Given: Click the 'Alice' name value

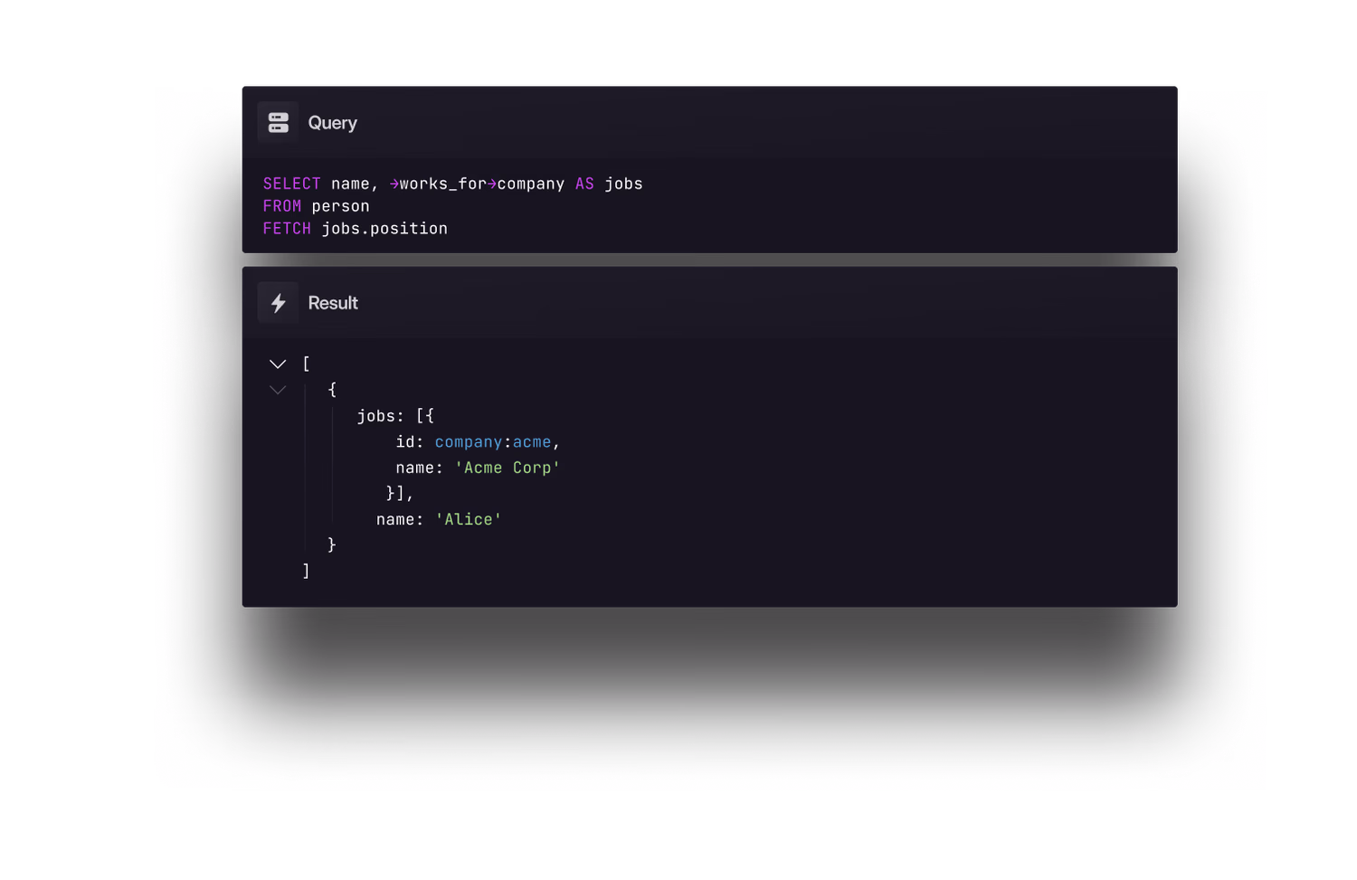Looking at the screenshot, I should tap(468, 519).
